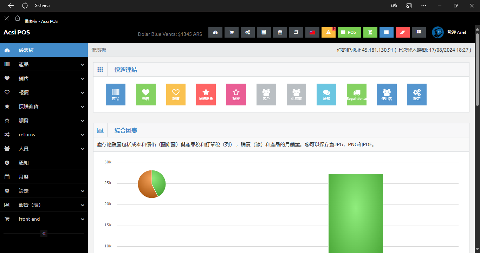Collapse the sidebar with double-chevron toggle
This screenshot has height=253, width=480.
(x=44, y=233)
